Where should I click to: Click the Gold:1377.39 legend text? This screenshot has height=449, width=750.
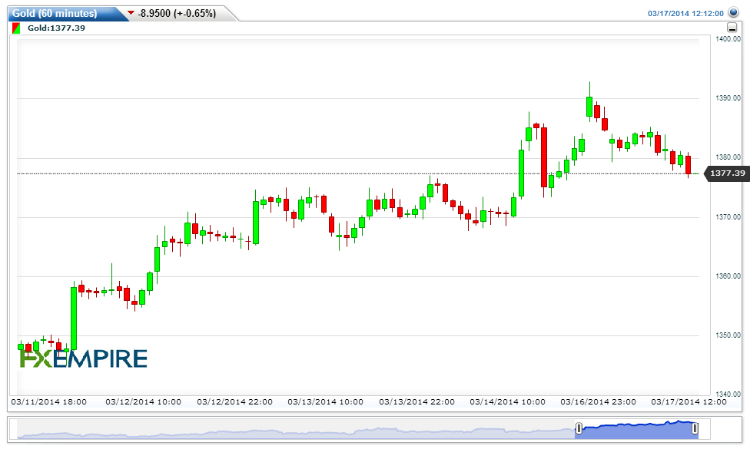click(x=56, y=28)
